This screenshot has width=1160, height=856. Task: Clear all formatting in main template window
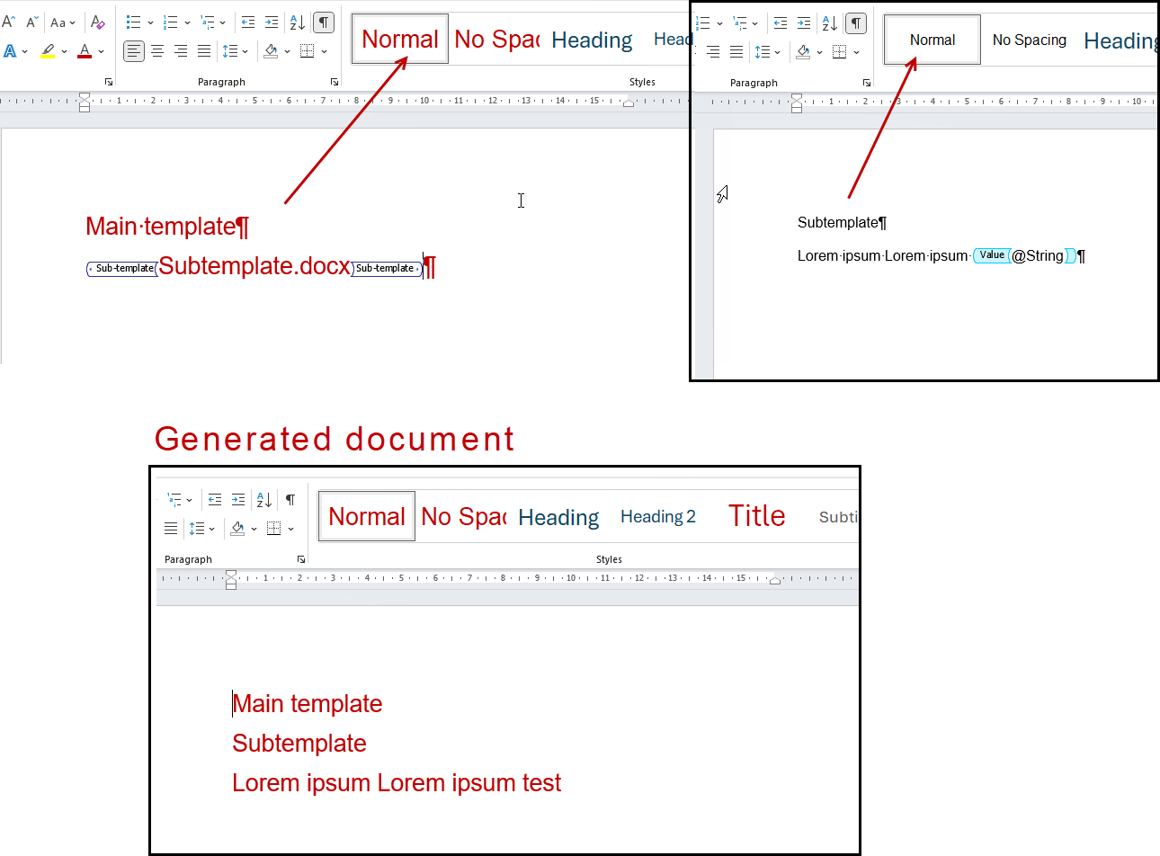98,22
